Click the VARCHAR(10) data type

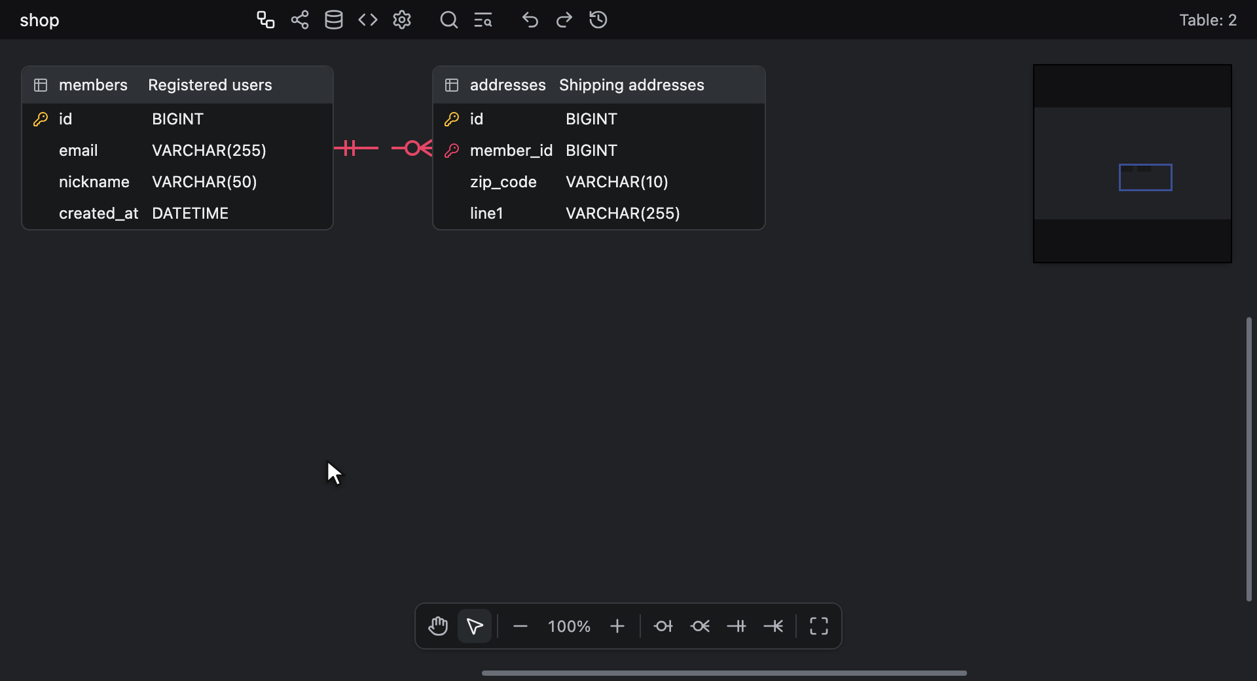tap(617, 182)
